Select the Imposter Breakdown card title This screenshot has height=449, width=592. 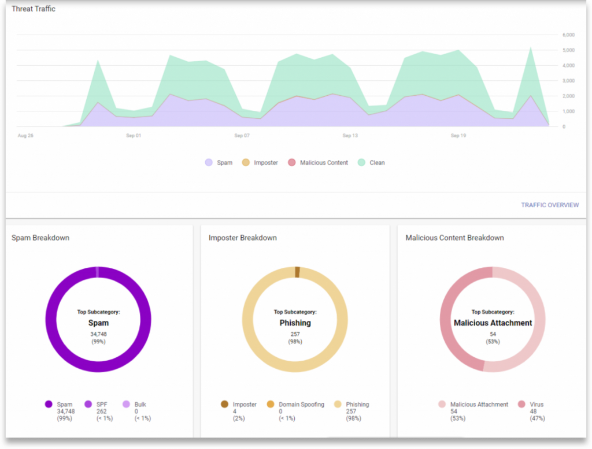[x=243, y=238]
